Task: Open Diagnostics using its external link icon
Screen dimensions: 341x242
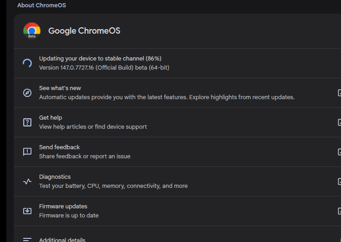Action: 339,181
